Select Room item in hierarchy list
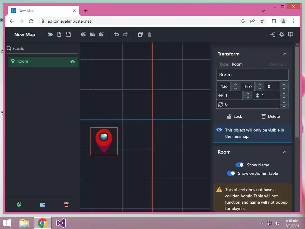This screenshot has height=229, width=305. (x=43, y=61)
